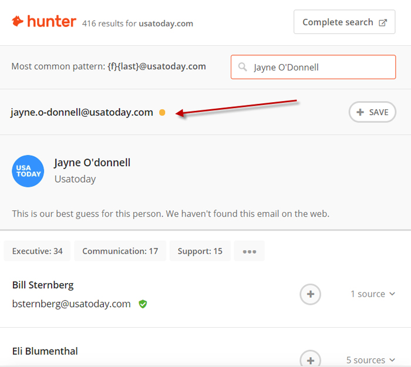The height and width of the screenshot is (367, 411).
Task: Expand the 1 source dropdown for Bill Sternberg
Action: (373, 294)
